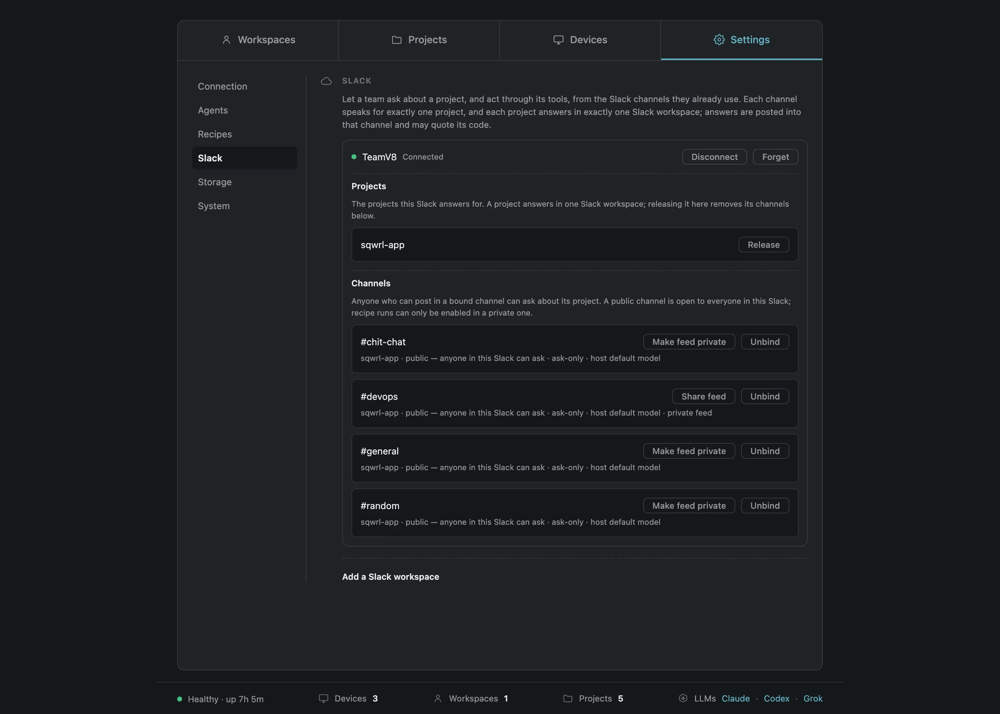The image size is (1000, 714).
Task: Click the SLACK section heading
Action: click(357, 81)
